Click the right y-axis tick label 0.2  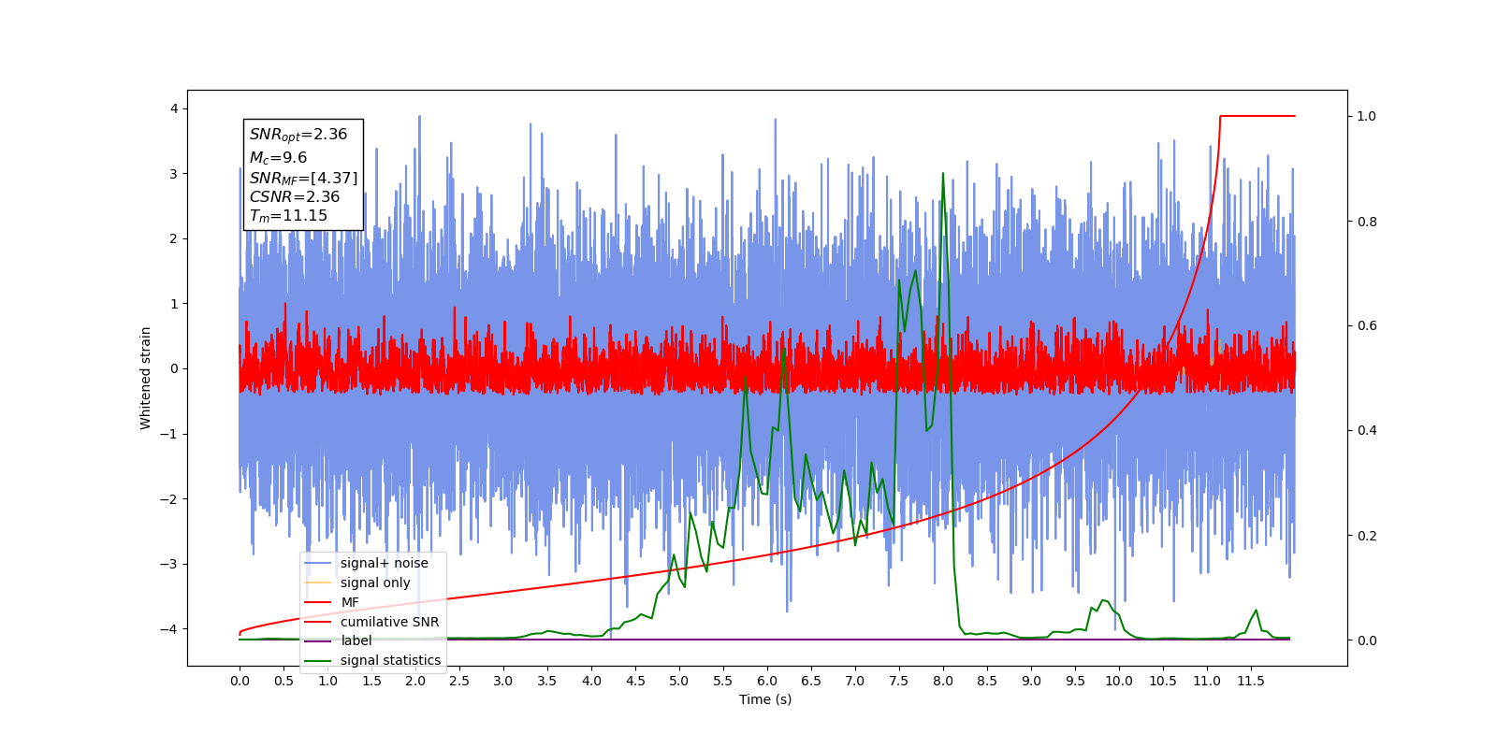[x=1367, y=536]
